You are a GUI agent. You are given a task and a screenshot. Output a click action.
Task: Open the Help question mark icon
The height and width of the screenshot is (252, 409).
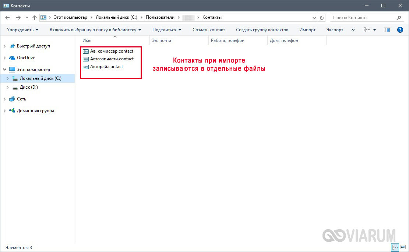(x=400, y=30)
